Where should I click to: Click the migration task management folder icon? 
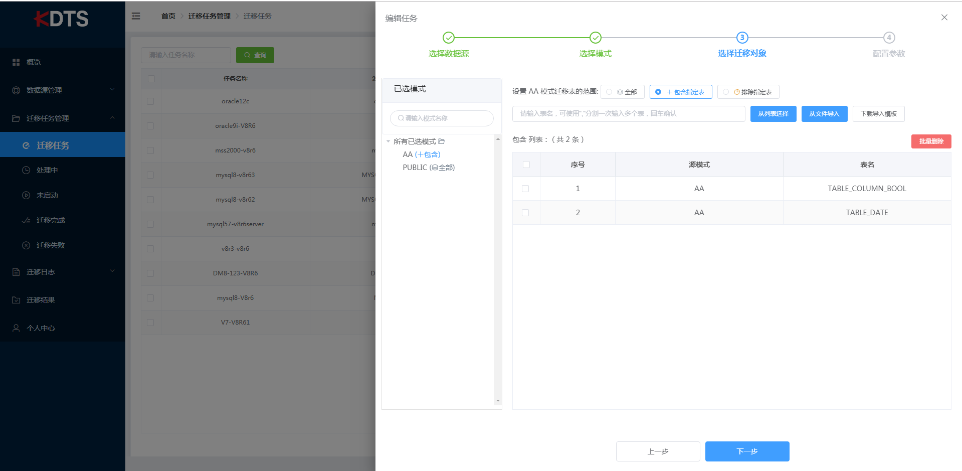coord(16,118)
